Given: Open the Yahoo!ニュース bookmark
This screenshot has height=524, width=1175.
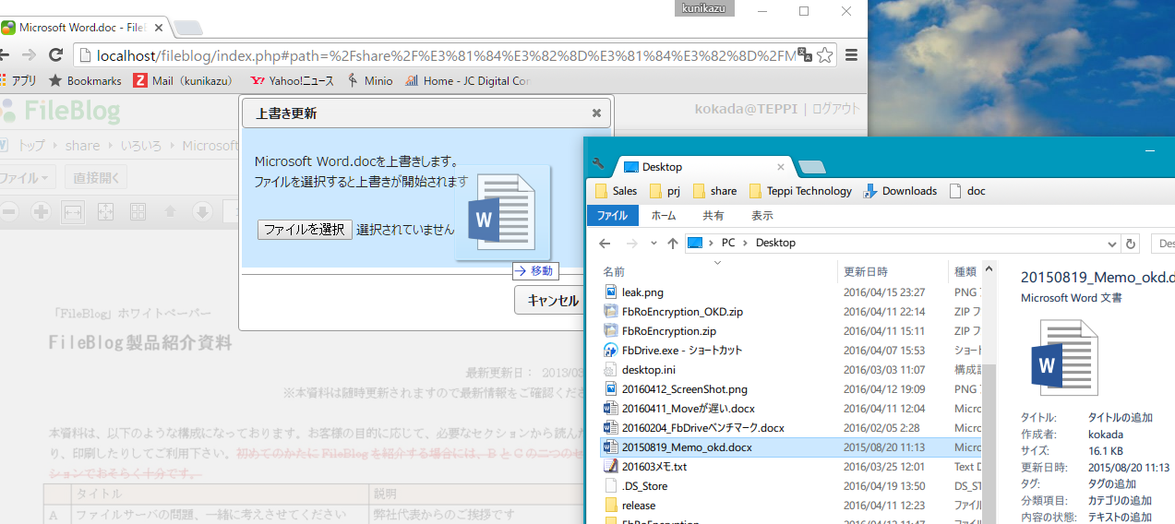Looking at the screenshot, I should point(292,81).
